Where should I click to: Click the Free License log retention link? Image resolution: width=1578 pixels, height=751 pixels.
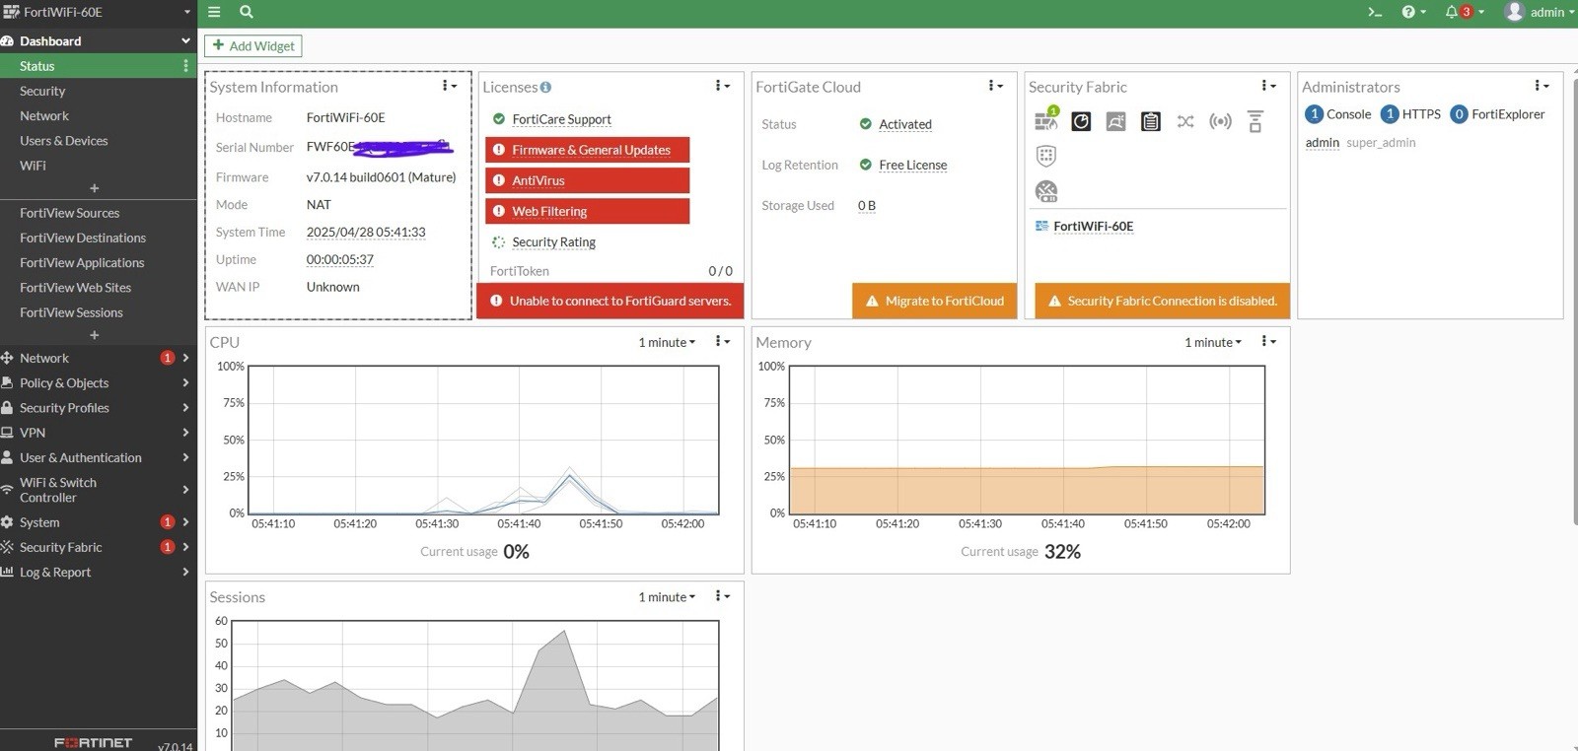pyautogui.click(x=912, y=165)
